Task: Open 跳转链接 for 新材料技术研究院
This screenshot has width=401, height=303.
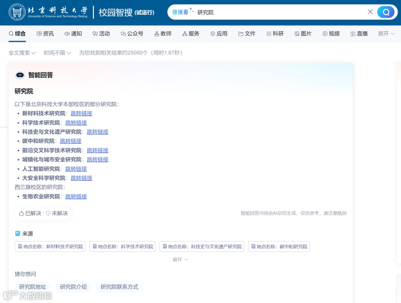Action: [x=81, y=113]
